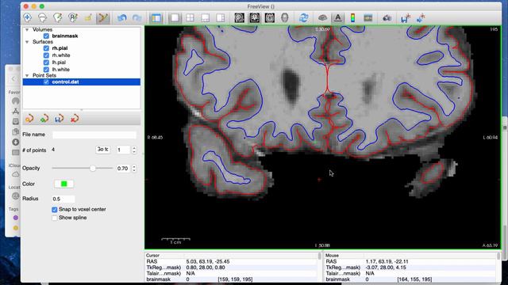Click the Downloads icon in Finder sidebar
508x285 pixels.
tap(16, 142)
